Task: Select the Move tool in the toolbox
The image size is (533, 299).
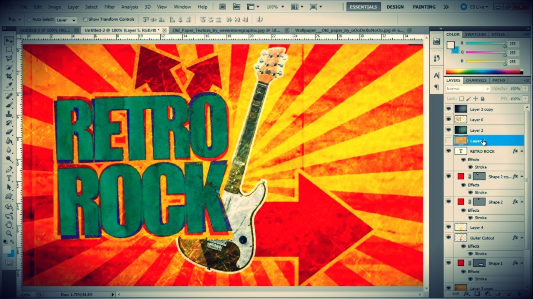Action: coord(9,41)
